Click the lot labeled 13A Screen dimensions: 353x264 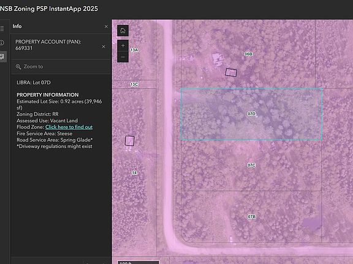pyautogui.click(x=134, y=50)
